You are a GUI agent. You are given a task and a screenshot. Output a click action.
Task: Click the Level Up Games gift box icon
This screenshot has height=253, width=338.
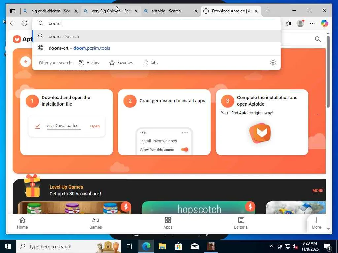click(32, 186)
